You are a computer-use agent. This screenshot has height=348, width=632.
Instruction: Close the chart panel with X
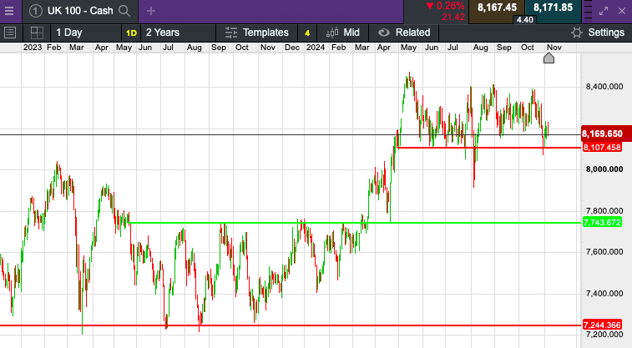coord(622,12)
